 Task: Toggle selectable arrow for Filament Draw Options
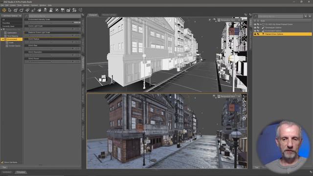pyautogui.click(x=258, y=34)
